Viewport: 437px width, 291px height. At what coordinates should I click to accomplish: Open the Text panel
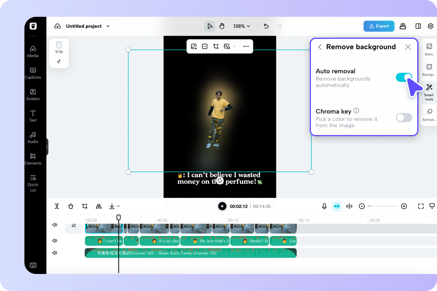(x=33, y=116)
